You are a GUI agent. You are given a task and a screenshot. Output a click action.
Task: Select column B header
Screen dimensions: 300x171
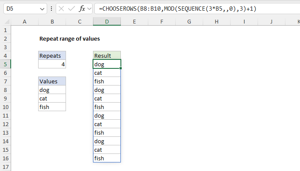(x=52, y=21)
